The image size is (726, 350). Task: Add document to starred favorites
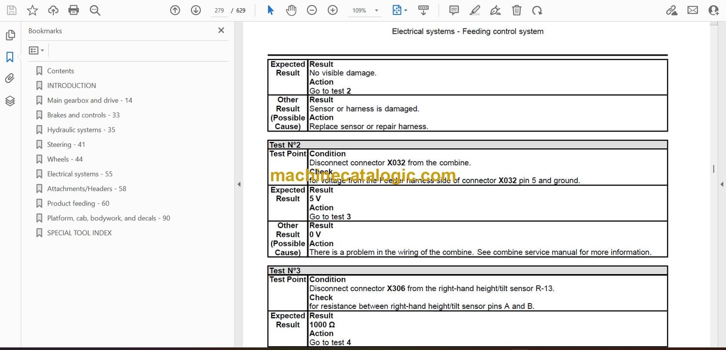pyautogui.click(x=32, y=10)
